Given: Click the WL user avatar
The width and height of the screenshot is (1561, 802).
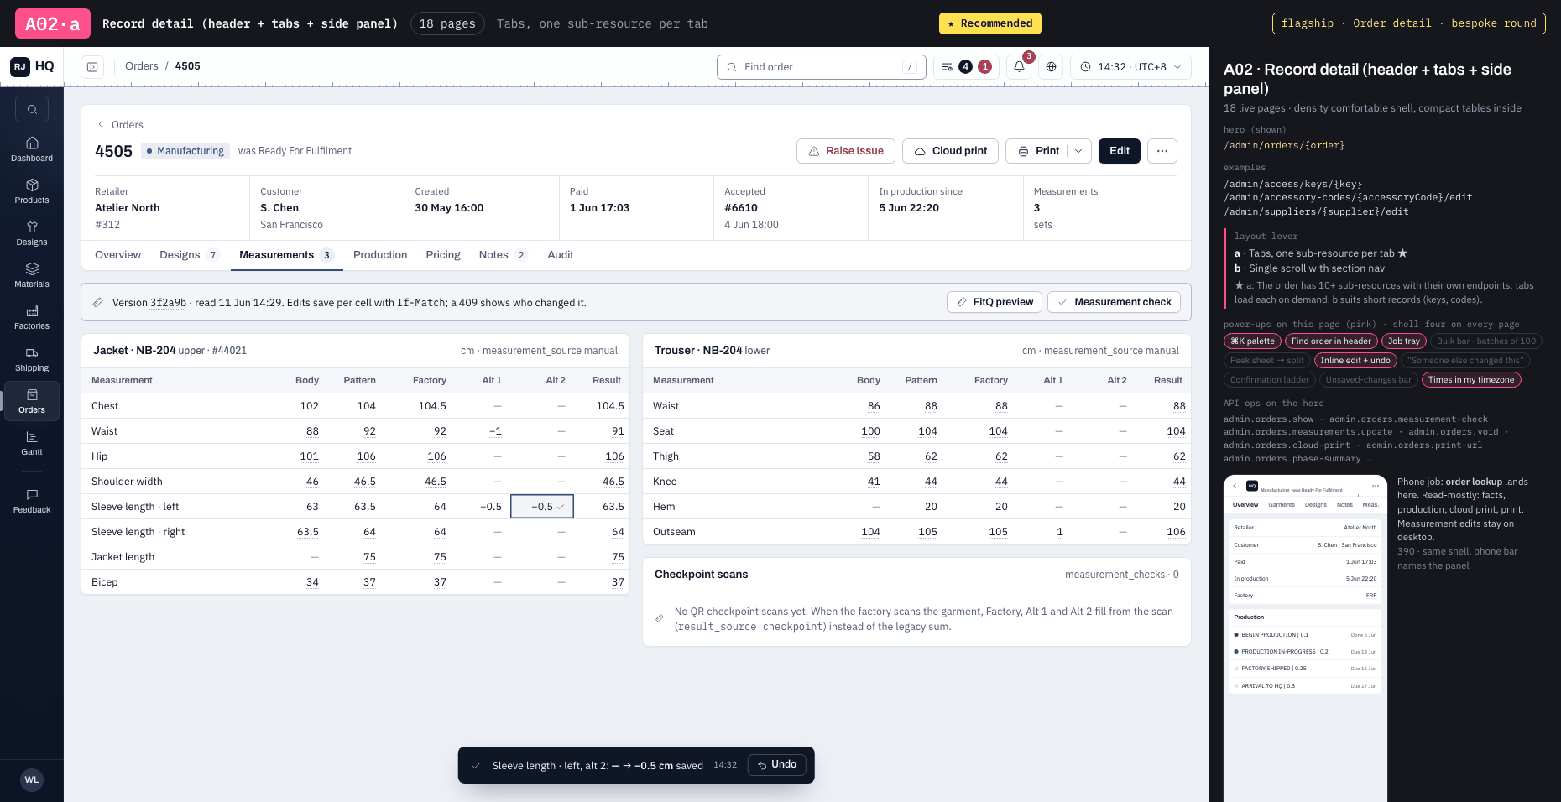Looking at the screenshot, I should pyautogui.click(x=32, y=779).
